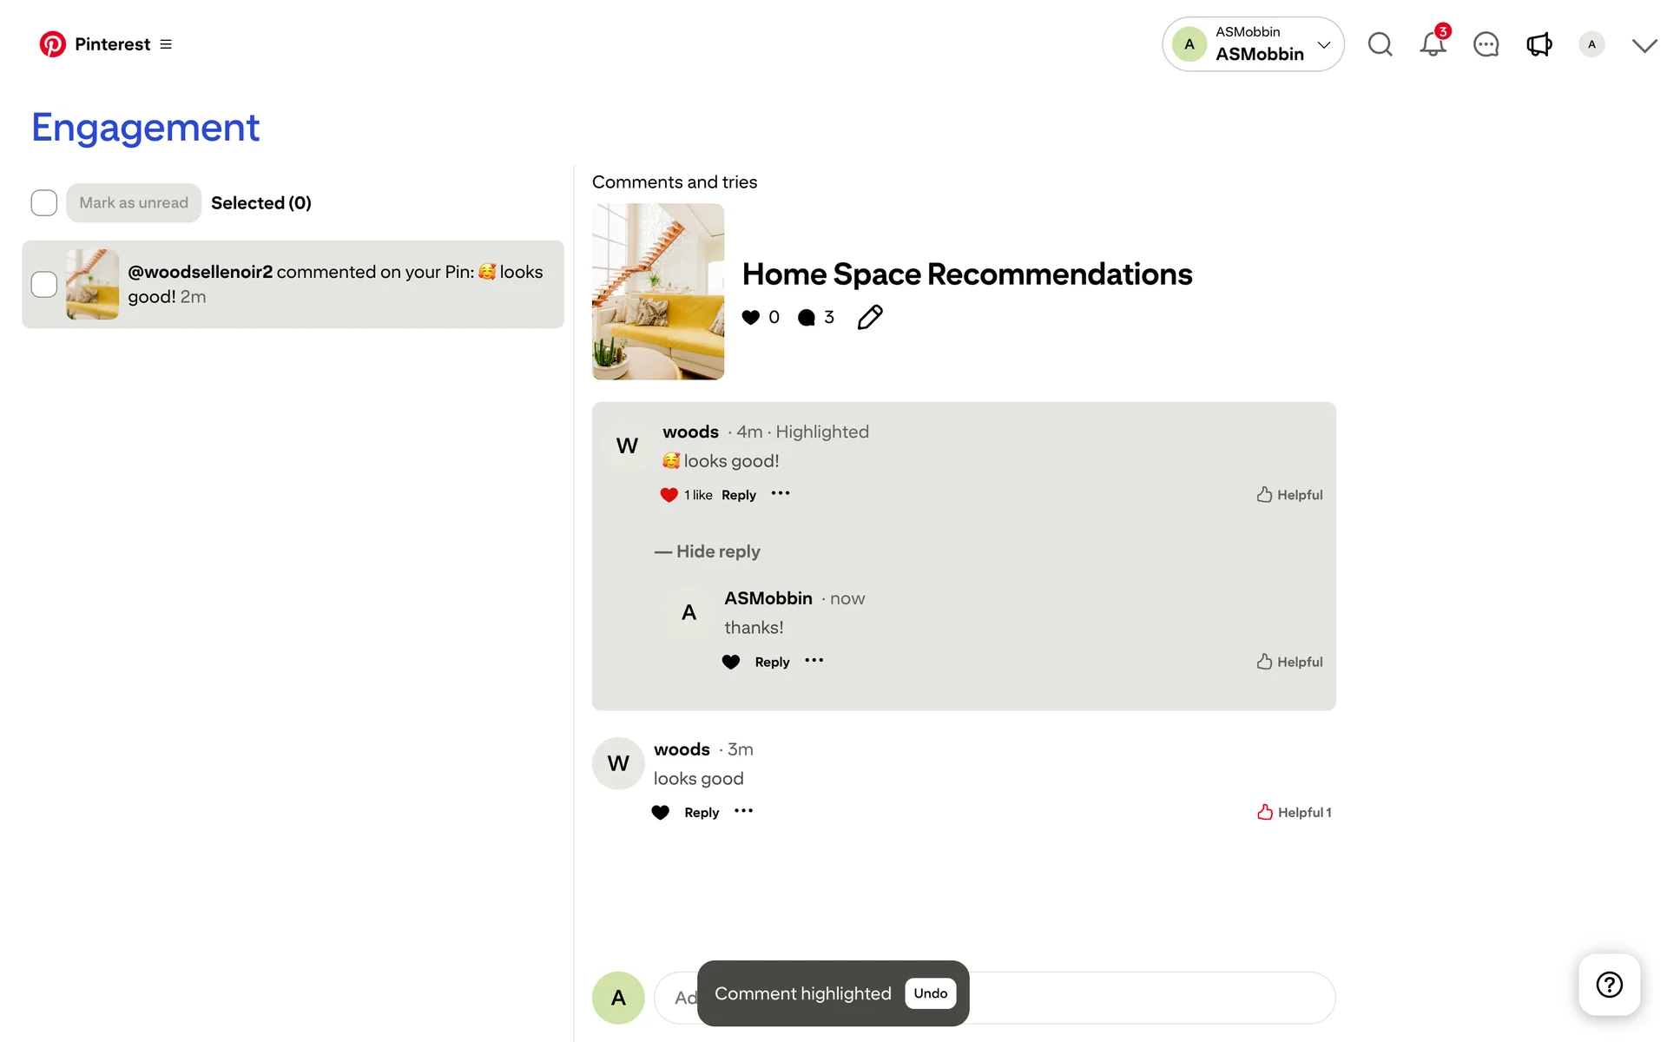Viewport: 1667px width, 1042px height.
Task: Click the help question mark button
Action: (x=1609, y=985)
